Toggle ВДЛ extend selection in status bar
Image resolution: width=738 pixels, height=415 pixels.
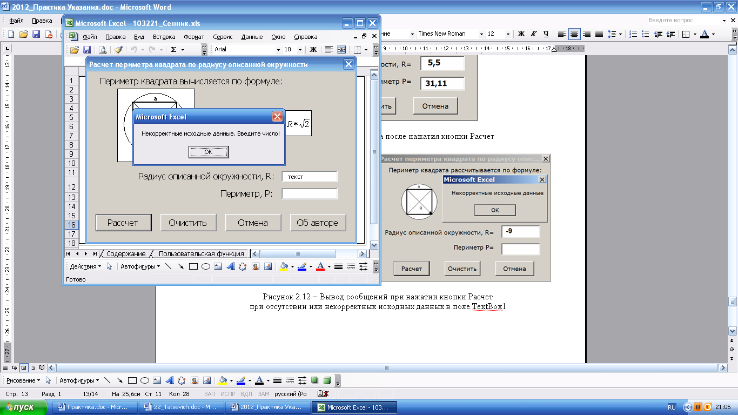point(246,394)
